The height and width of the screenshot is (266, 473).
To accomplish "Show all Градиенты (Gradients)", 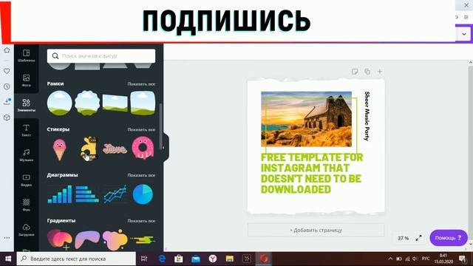I will 141,221.
